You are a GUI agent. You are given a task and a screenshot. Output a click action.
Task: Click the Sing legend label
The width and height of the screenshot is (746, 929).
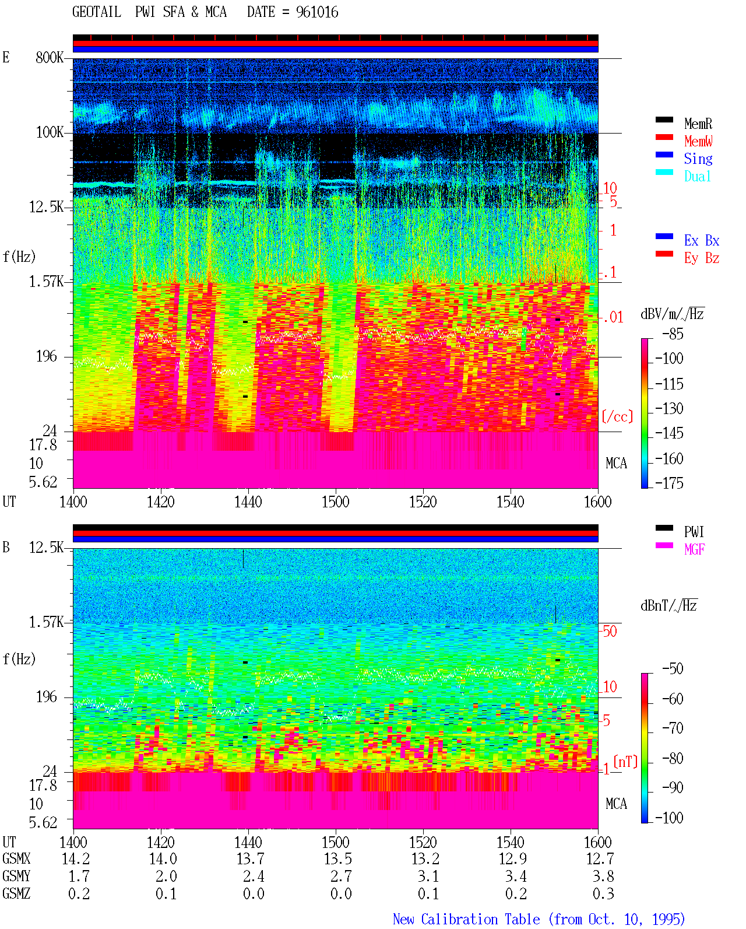pyautogui.click(x=698, y=159)
